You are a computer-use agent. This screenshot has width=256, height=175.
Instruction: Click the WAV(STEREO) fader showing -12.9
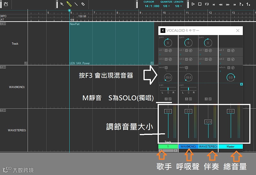(208, 122)
